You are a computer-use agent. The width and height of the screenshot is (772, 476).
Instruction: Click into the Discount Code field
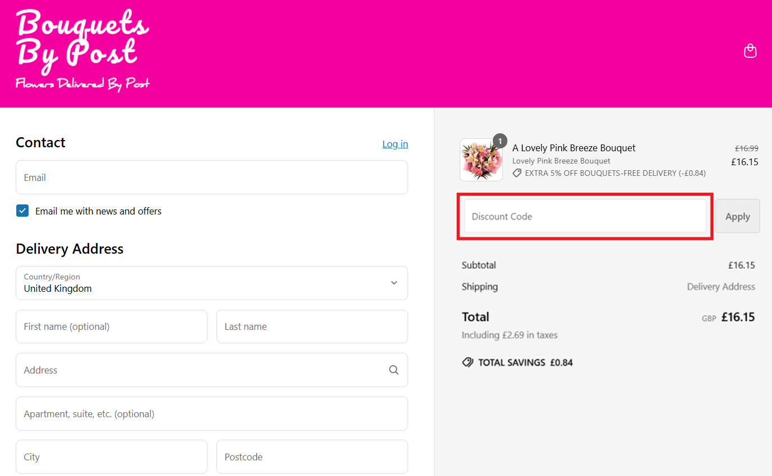585,216
